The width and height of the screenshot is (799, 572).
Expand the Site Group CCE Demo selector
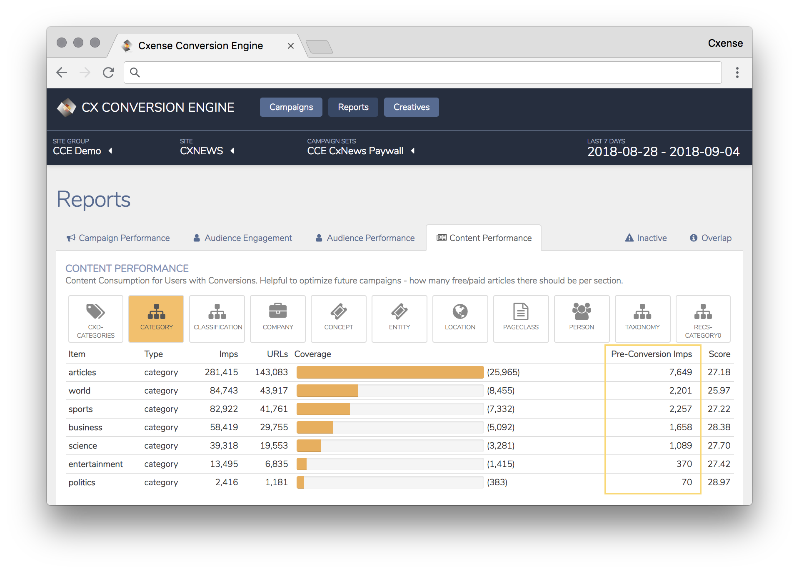pos(82,151)
